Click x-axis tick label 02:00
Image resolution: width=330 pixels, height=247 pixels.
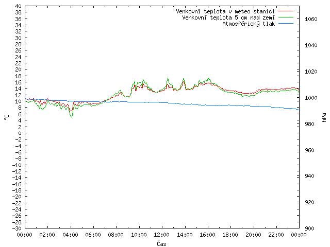tap(47, 235)
